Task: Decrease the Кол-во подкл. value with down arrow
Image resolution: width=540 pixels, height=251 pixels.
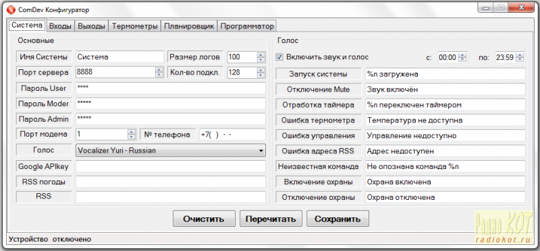Action: pos(261,75)
